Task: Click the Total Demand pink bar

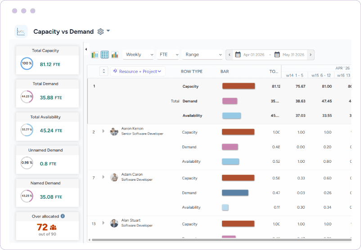Action: [230, 101]
